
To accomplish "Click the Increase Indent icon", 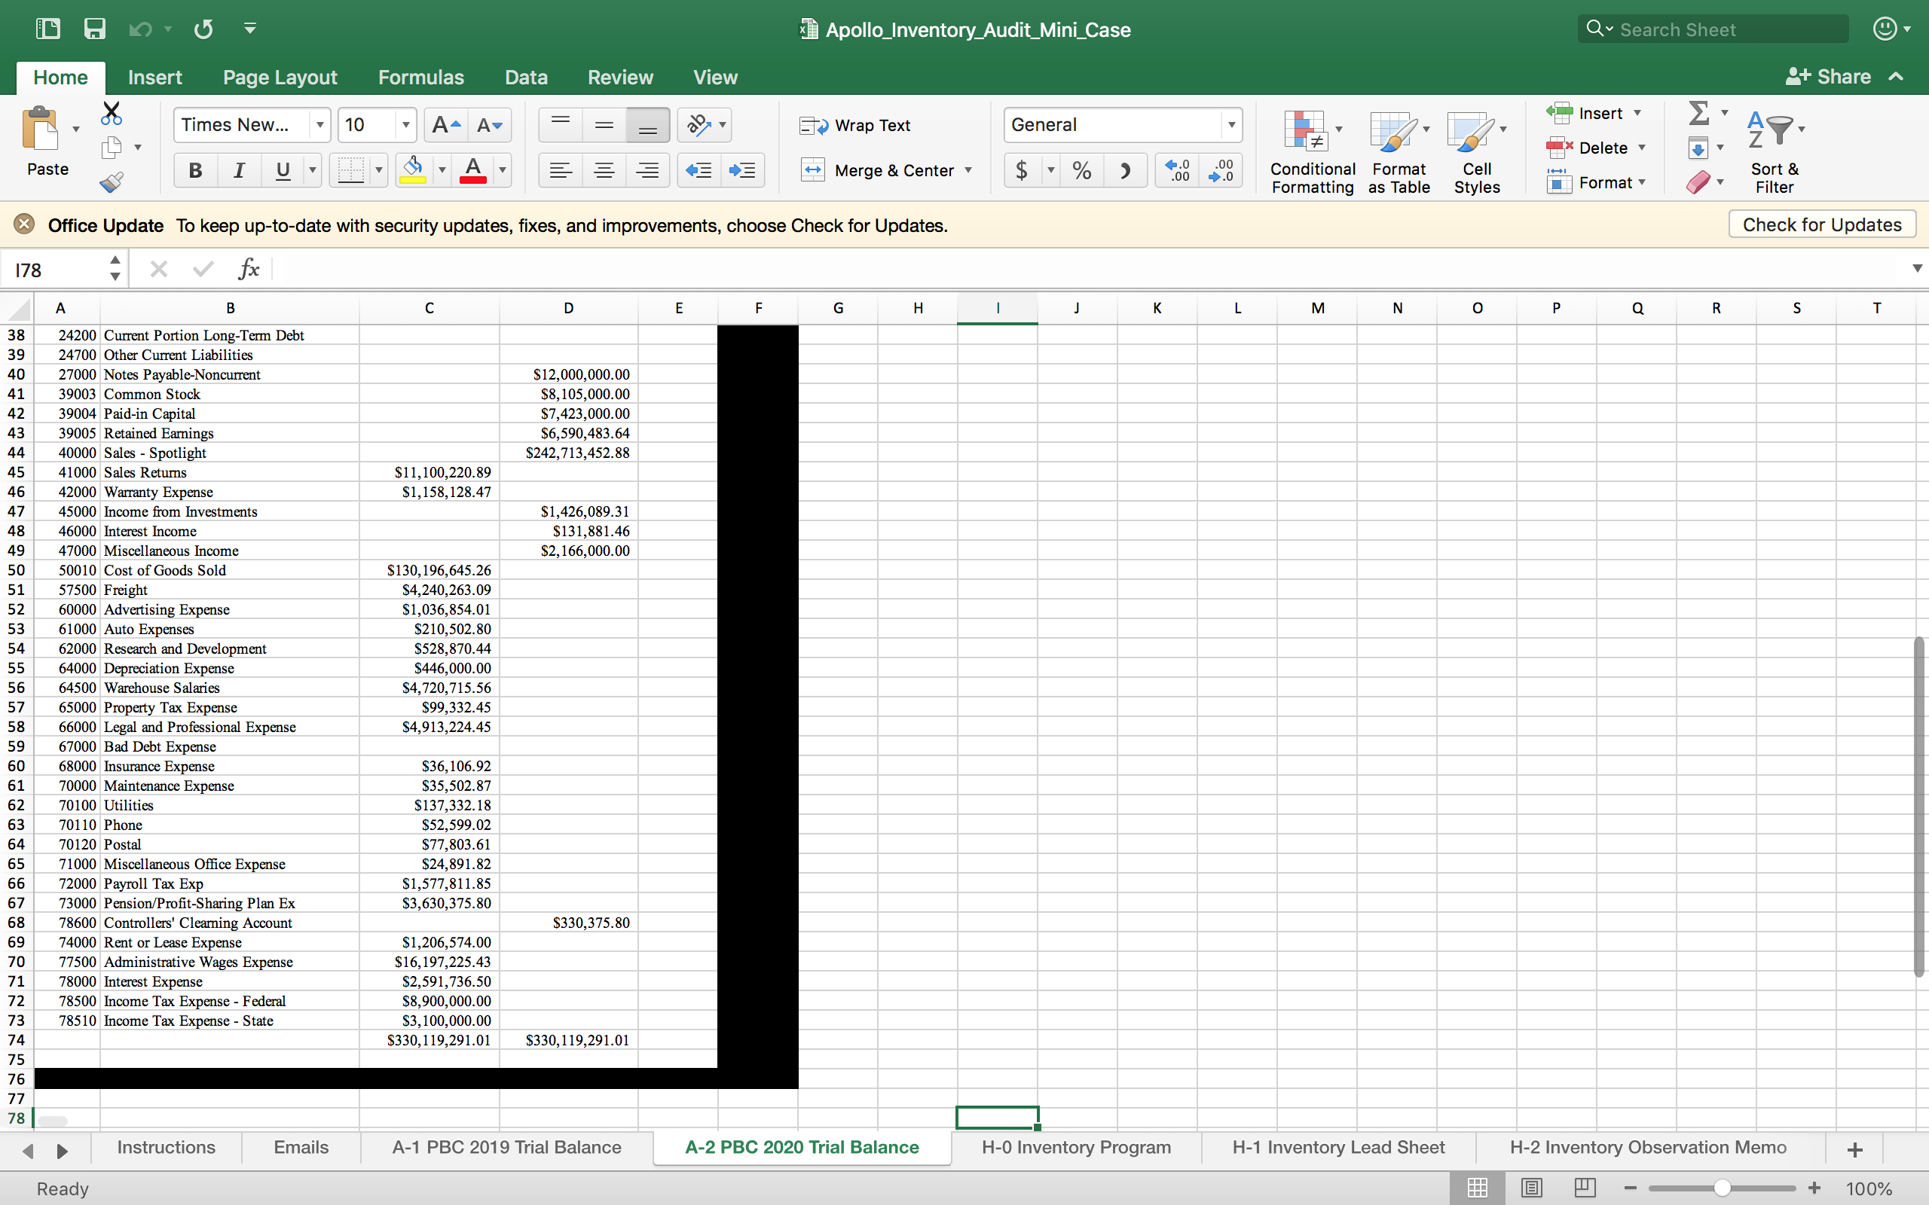I will coord(742,170).
